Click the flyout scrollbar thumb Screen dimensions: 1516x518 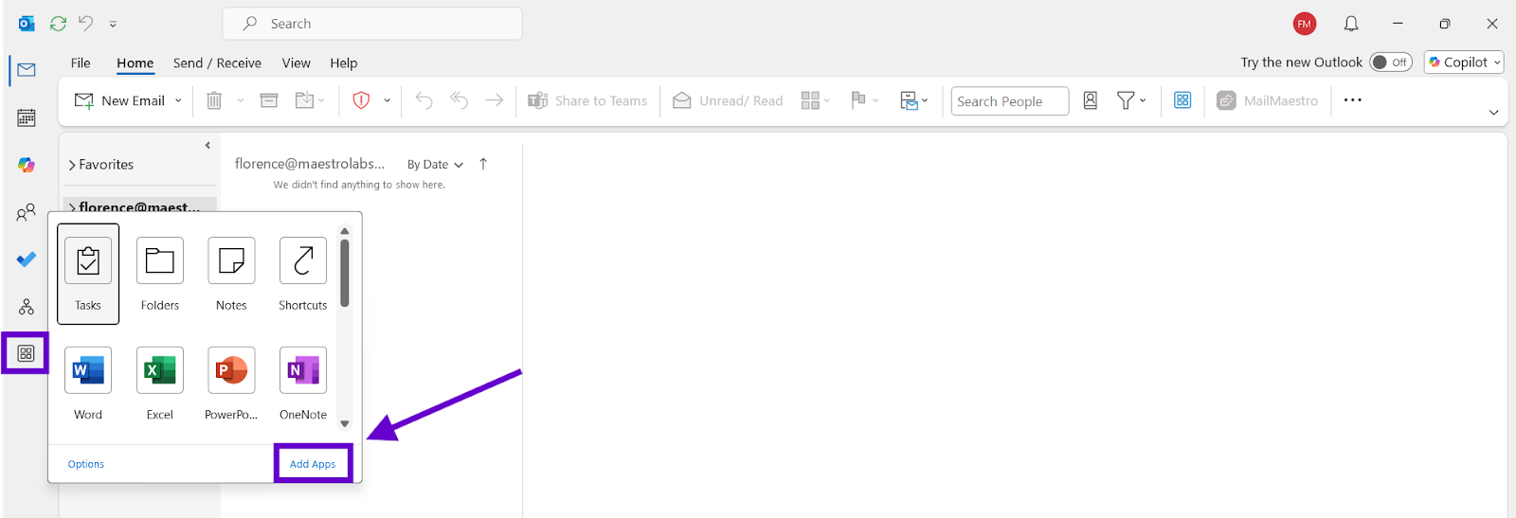tap(345, 273)
